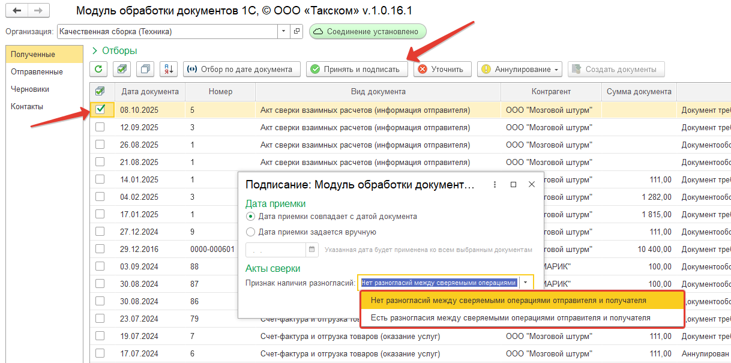Screen dimensions: 731x363
Task: Click the refresh list icon
Action: pos(98,69)
